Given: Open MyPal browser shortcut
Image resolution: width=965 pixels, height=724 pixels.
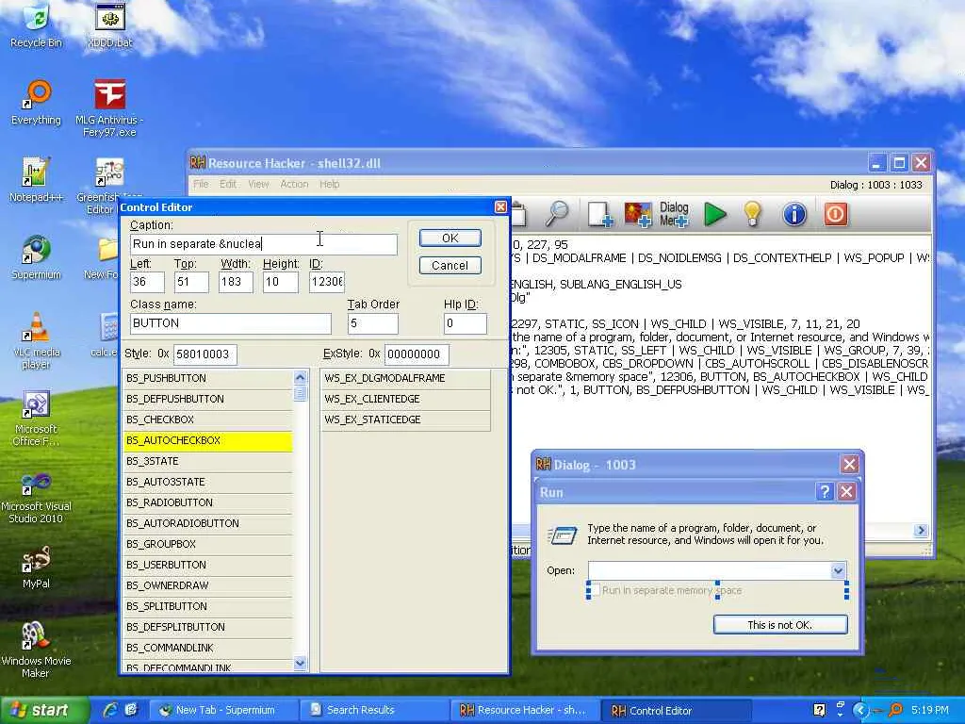Looking at the screenshot, I should (37, 567).
